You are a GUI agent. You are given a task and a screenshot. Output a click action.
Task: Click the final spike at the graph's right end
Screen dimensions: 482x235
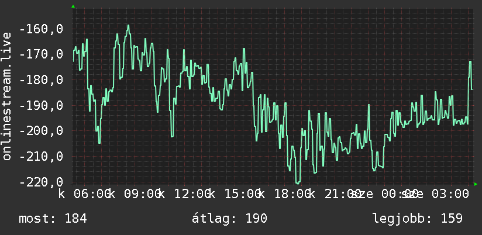point(470,62)
